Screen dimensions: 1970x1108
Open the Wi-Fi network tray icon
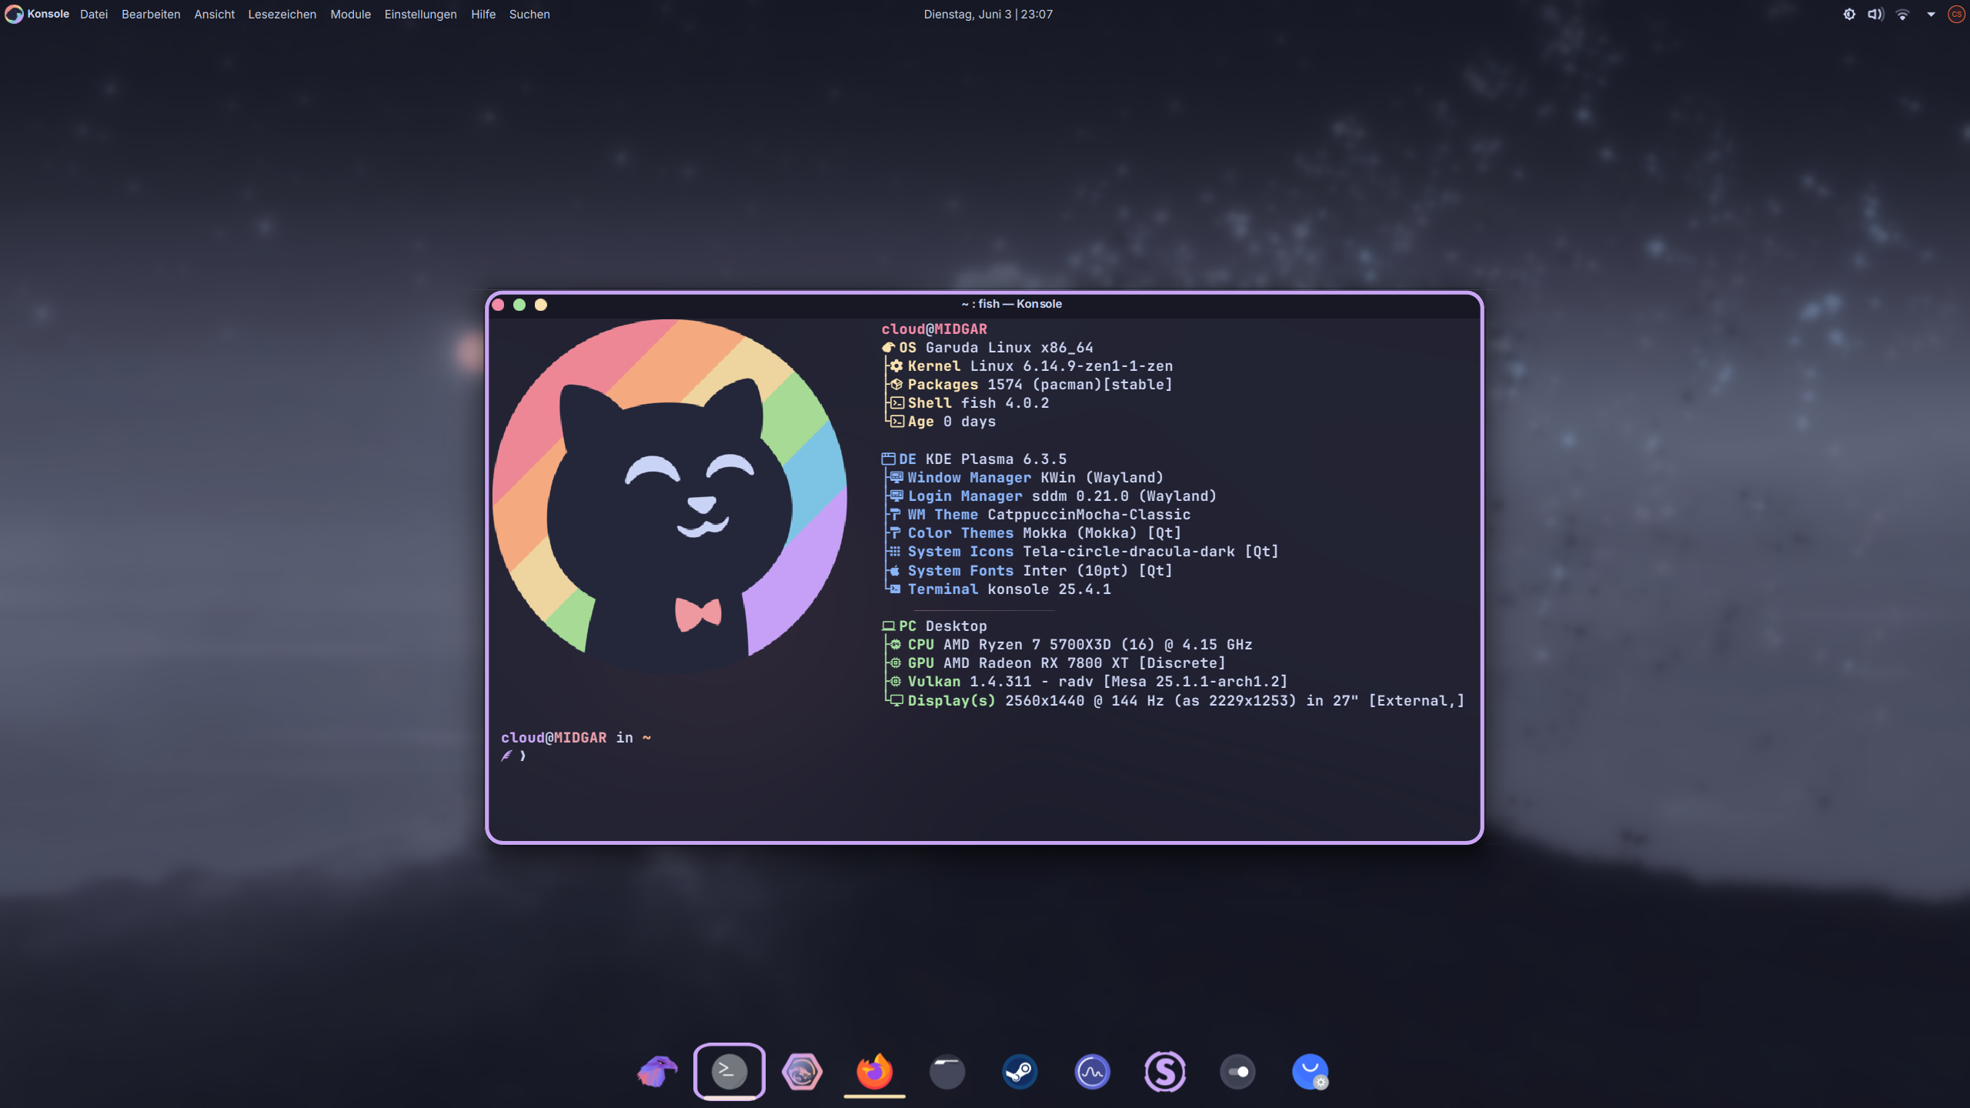coord(1902,14)
